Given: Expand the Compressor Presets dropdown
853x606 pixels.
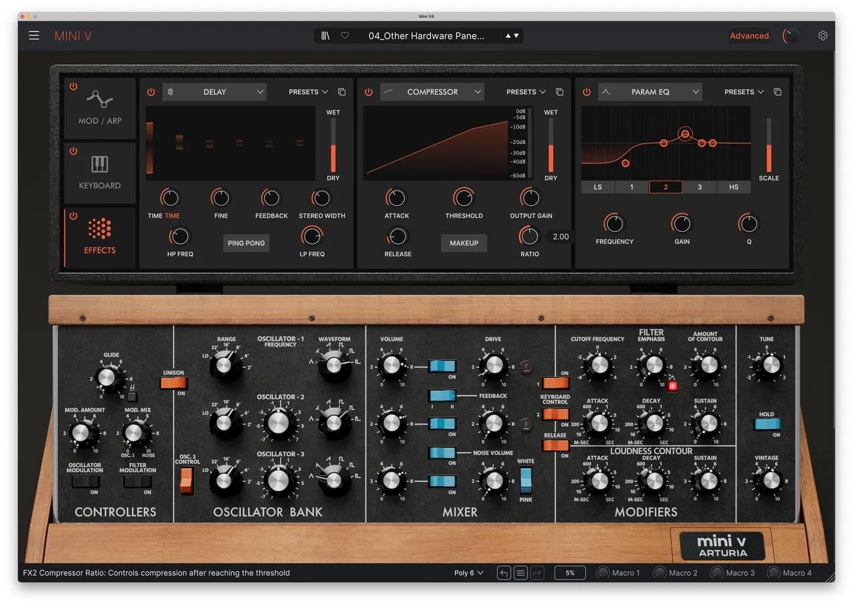Looking at the screenshot, I should click(x=526, y=92).
